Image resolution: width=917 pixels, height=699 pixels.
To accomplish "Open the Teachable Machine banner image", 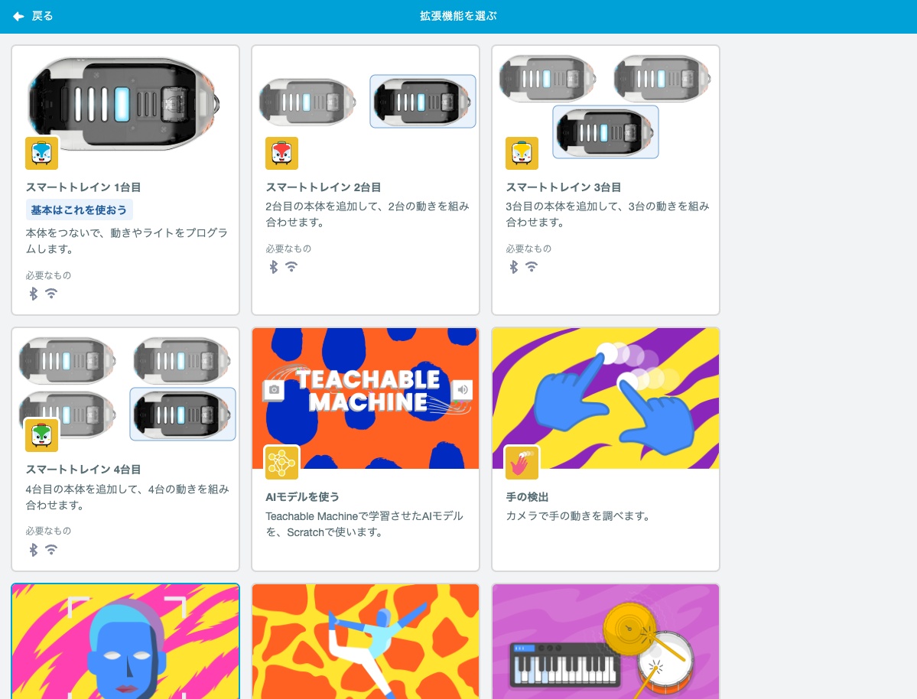I will (x=366, y=398).
